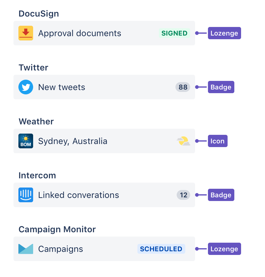This screenshot has height=277, width=265.
Task: Click the sun symbol inside the BOM icon
Action: click(x=26, y=138)
